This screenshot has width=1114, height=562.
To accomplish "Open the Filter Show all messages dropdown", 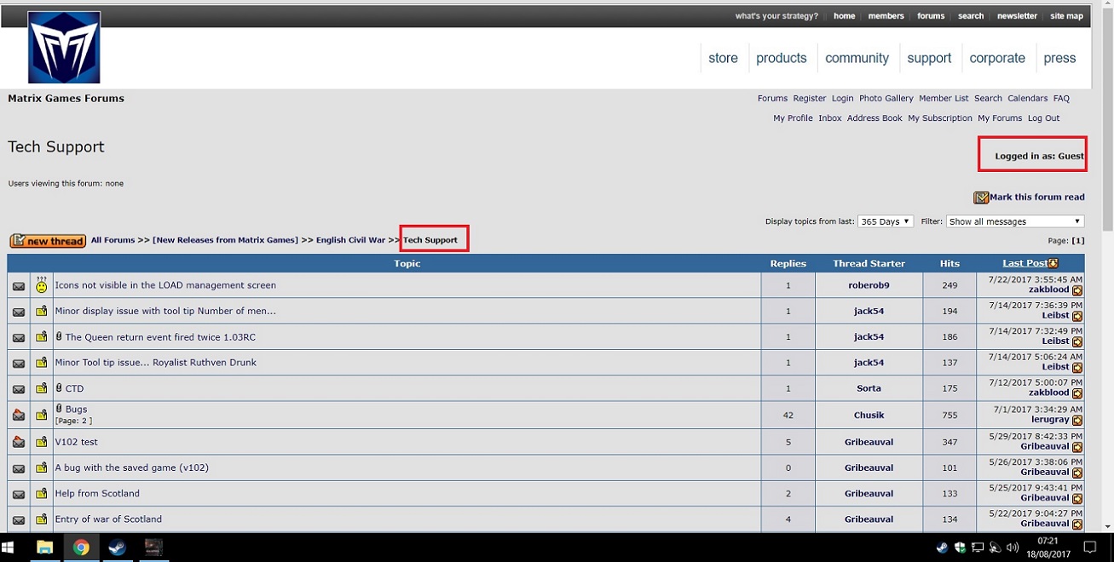I will 1015,221.
